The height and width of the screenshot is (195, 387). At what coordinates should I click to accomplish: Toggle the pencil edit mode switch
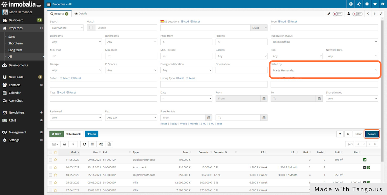tap(338, 14)
